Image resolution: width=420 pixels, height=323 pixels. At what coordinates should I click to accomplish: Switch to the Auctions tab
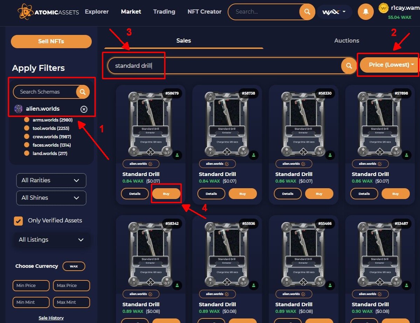[346, 41]
